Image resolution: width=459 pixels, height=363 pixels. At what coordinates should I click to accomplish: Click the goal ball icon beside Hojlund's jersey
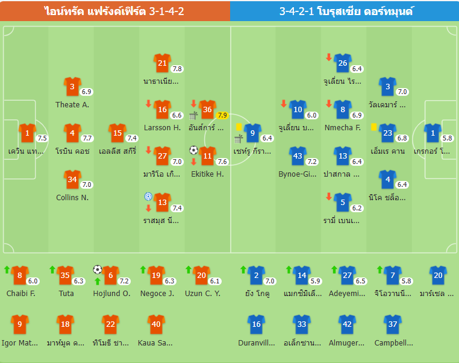click(98, 269)
